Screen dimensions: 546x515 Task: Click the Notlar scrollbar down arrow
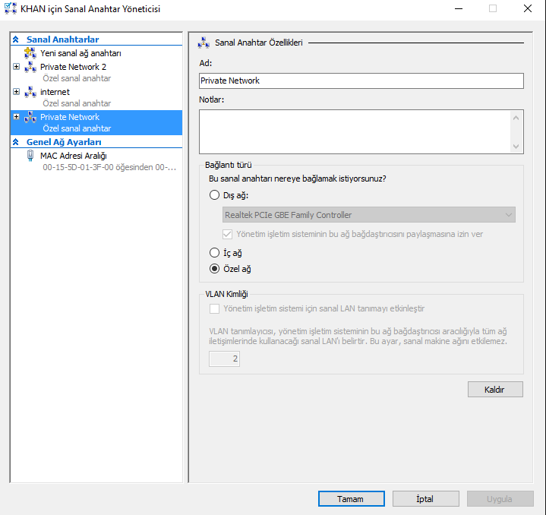[516, 147]
